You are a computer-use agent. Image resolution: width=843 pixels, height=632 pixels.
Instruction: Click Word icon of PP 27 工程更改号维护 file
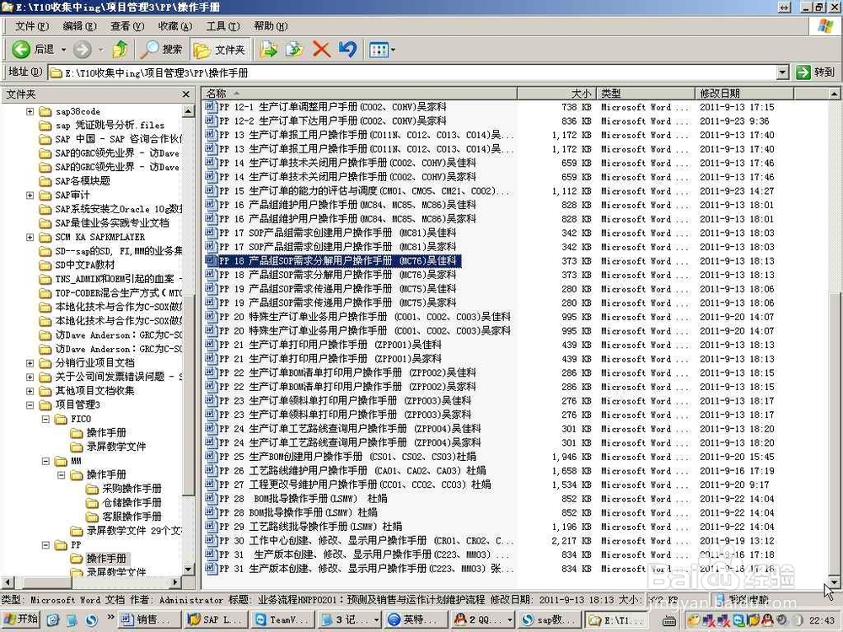pos(211,485)
